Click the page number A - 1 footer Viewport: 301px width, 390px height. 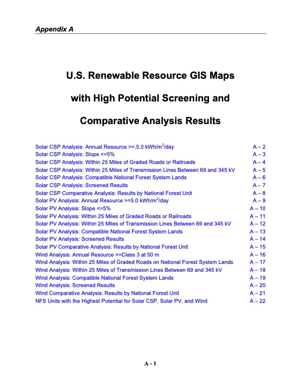(x=150, y=363)
